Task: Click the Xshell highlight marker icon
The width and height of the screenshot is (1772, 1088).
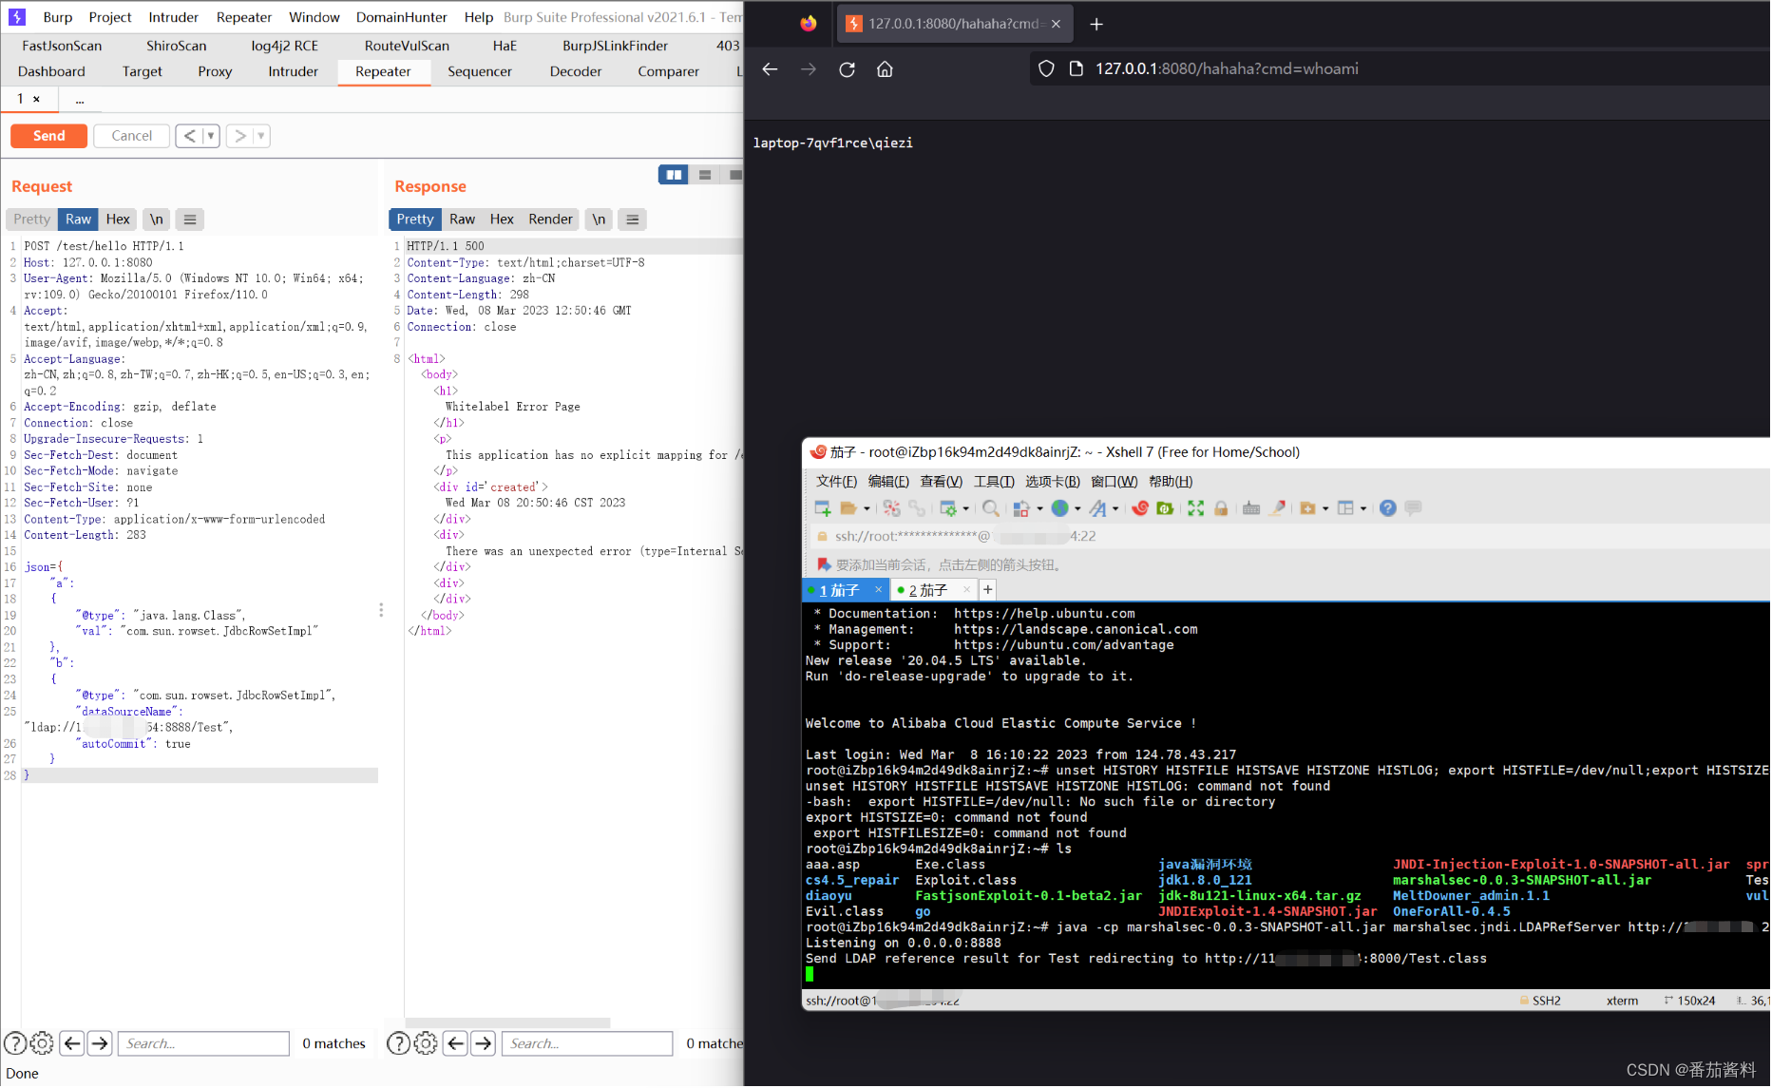Action: (x=1278, y=508)
